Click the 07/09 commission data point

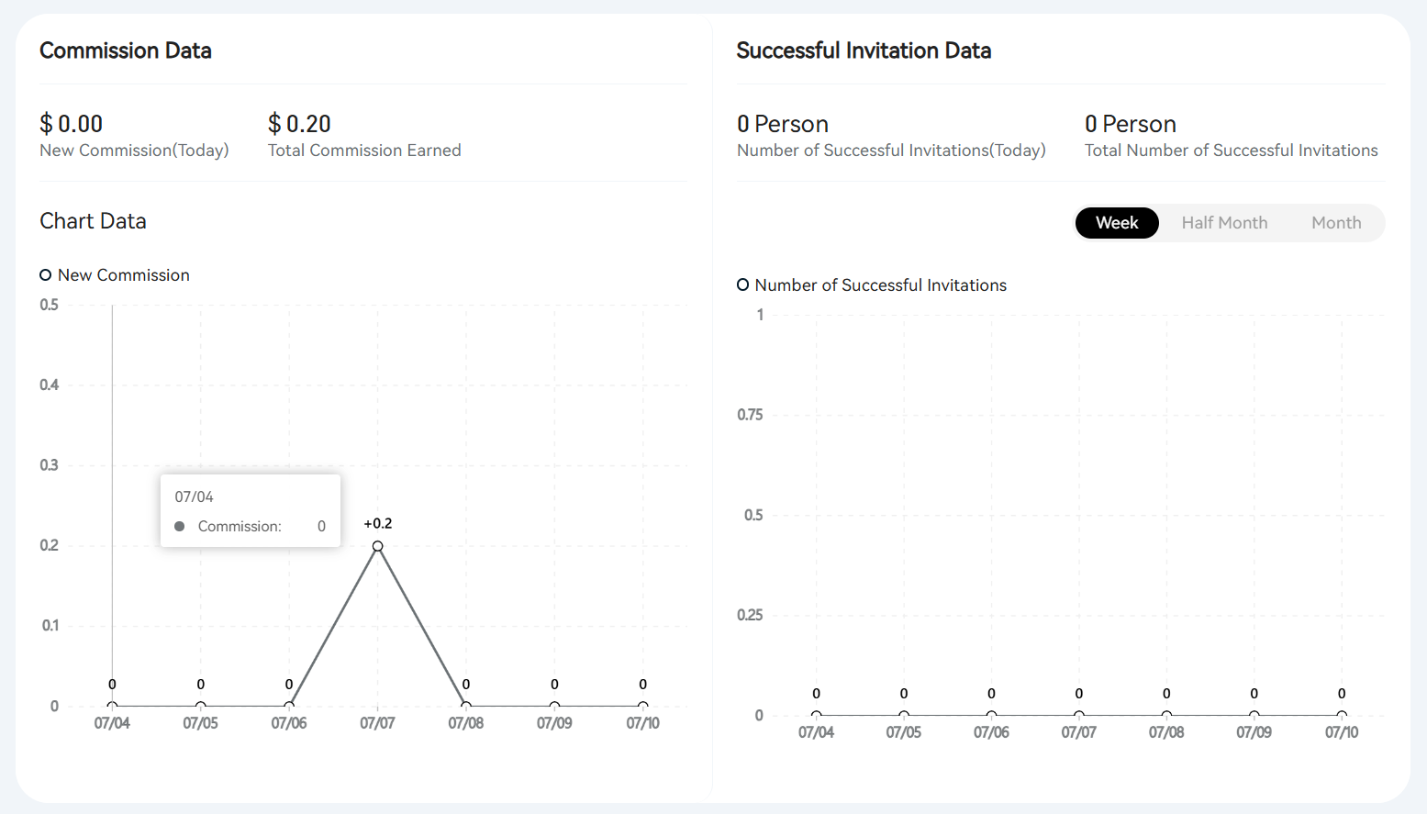[x=554, y=706]
